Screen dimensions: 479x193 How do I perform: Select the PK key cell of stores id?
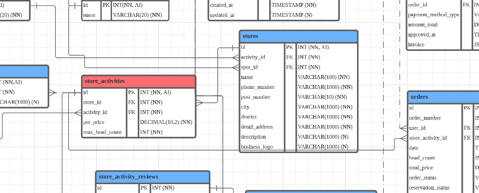[x=290, y=47]
